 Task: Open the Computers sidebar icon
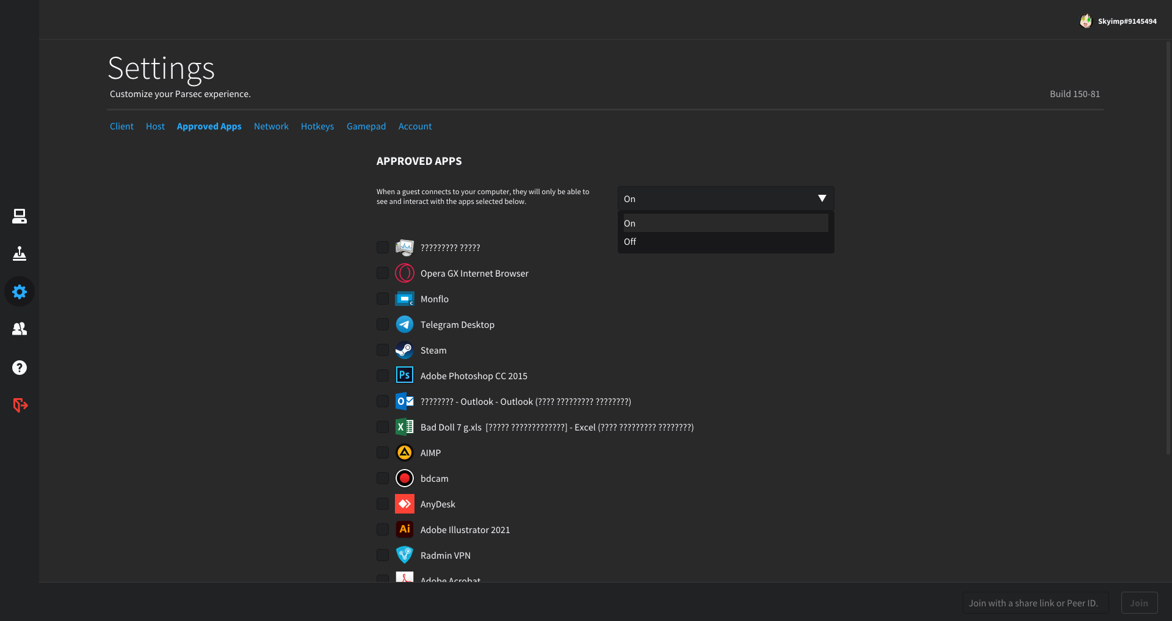pyautogui.click(x=20, y=216)
